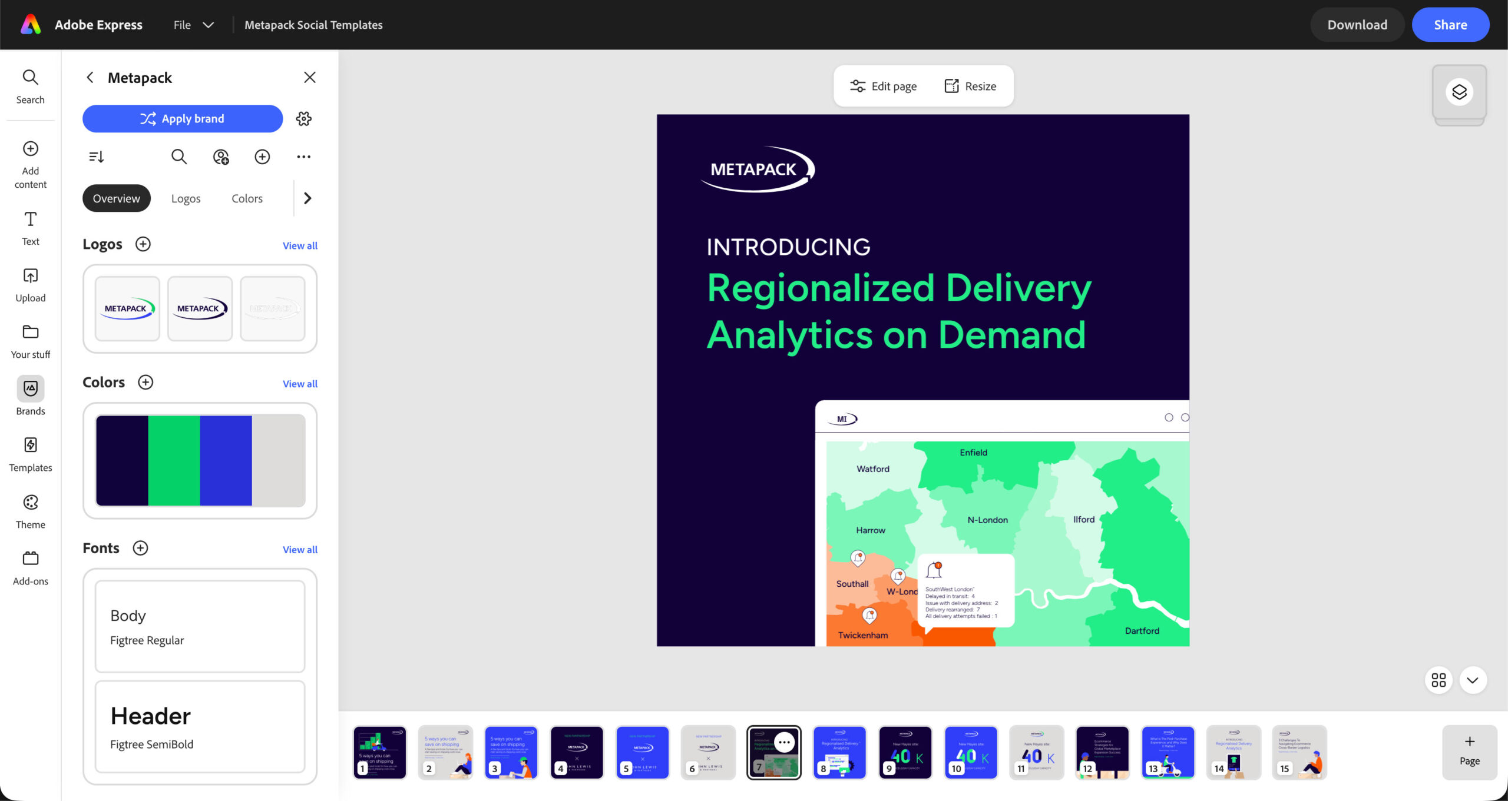Open Your stuff
This screenshot has width=1508, height=801.
coord(30,340)
